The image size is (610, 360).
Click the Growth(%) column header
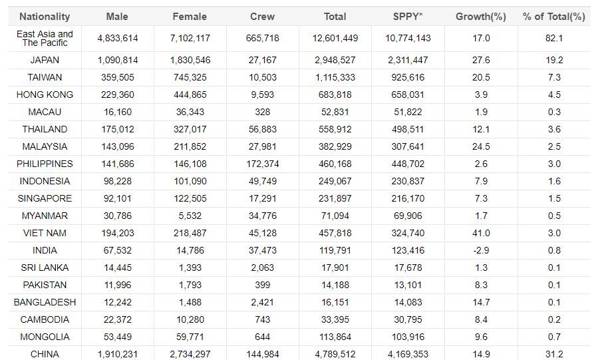click(481, 17)
